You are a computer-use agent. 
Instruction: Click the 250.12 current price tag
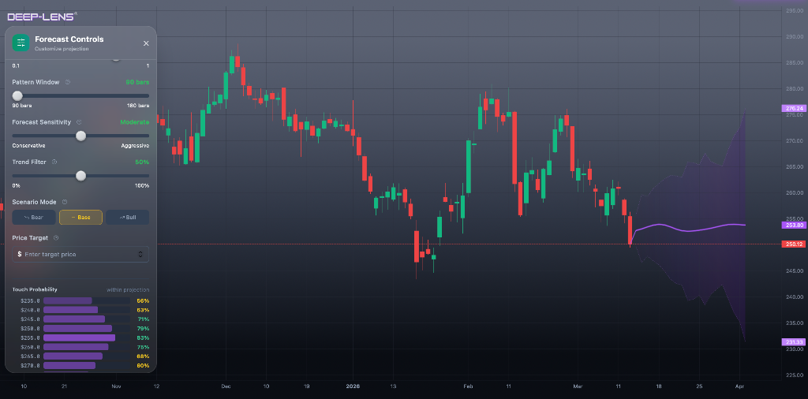click(795, 244)
